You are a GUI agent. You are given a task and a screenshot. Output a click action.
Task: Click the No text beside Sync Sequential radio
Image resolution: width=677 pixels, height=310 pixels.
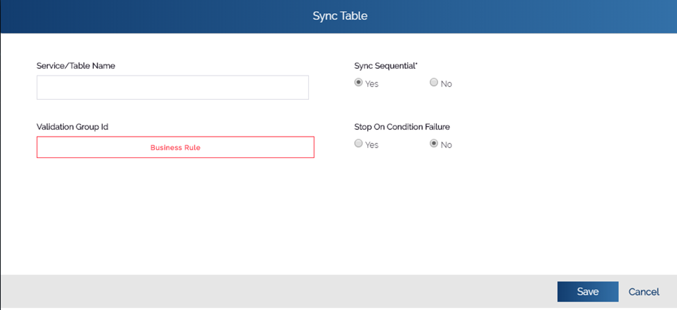(446, 84)
